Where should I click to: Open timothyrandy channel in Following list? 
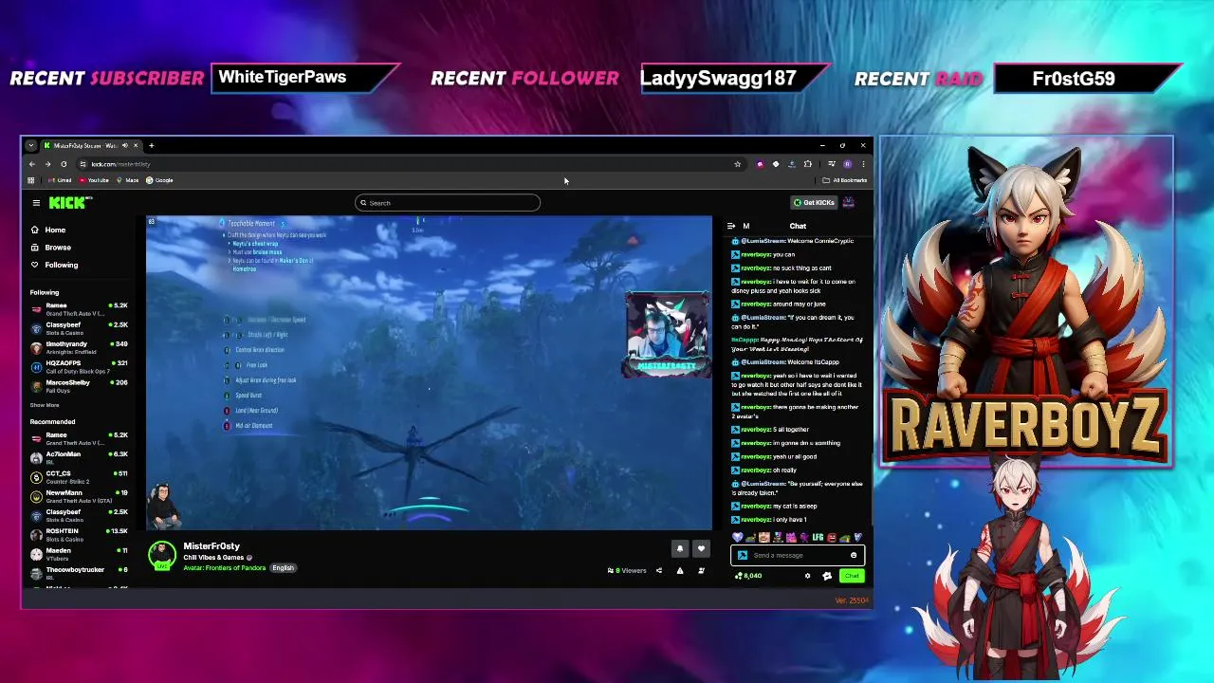[80, 346]
